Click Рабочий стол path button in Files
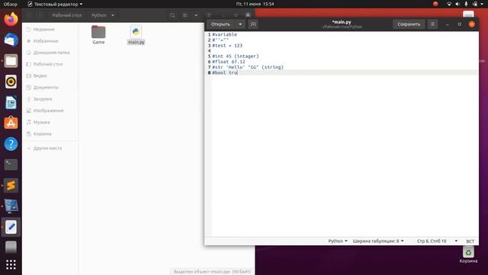Viewport: 488px width, 275px height. [66, 15]
